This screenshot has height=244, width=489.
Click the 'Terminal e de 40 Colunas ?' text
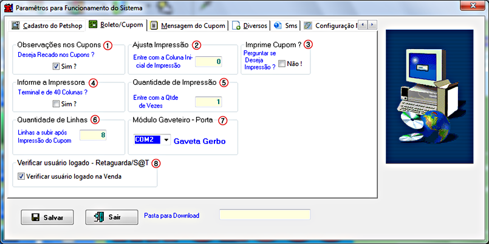(x=52, y=92)
